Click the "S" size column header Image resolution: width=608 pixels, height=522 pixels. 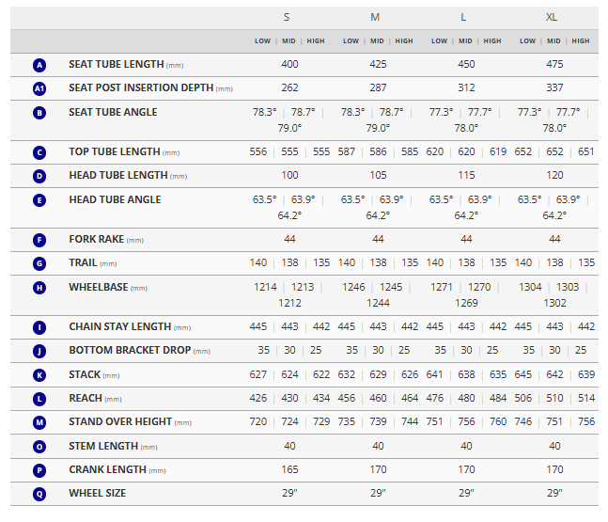[287, 18]
